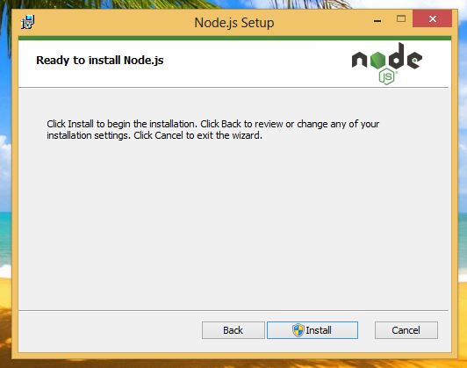Click the green strip below the title bar
The width and height of the screenshot is (467, 368).
(x=234, y=38)
